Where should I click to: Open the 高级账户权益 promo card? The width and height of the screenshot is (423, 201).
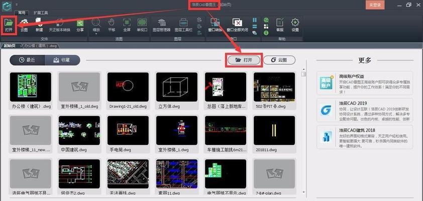click(x=365, y=83)
